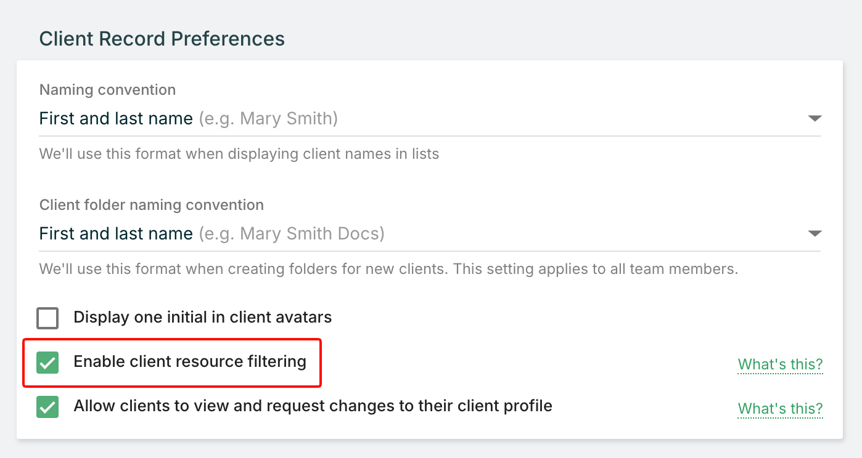Disable the 'Allow clients to view' profile checkbox
The image size is (862, 458).
pyautogui.click(x=47, y=408)
